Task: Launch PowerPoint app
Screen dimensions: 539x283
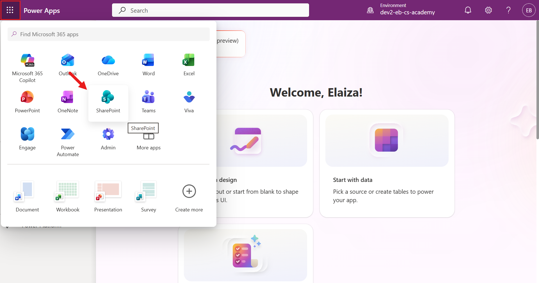Action: [27, 102]
